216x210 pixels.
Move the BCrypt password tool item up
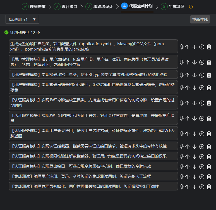coord(187,75)
